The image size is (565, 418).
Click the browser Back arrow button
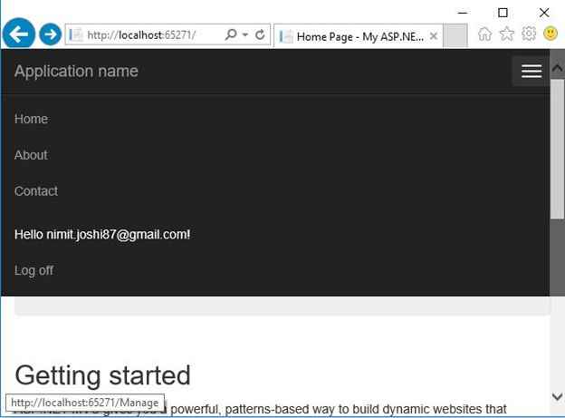(19, 34)
